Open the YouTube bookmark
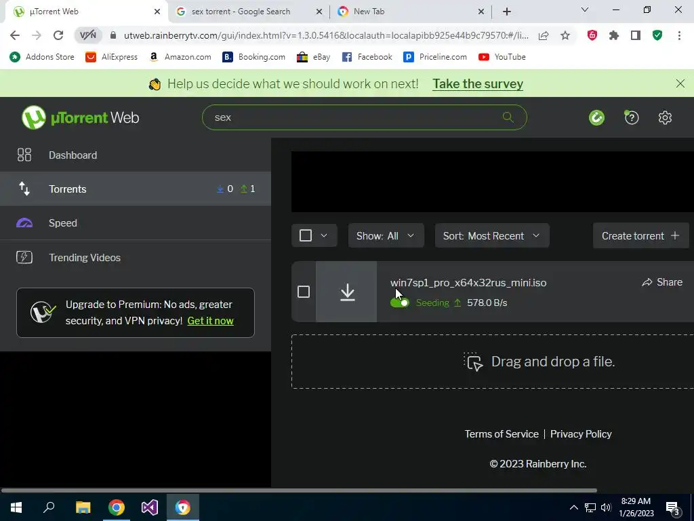This screenshot has width=694, height=521. (502, 57)
